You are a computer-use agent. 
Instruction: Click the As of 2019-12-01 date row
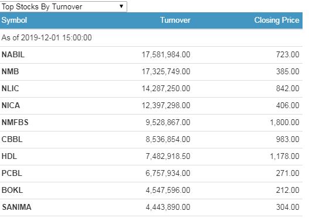pyautogui.click(x=151, y=38)
